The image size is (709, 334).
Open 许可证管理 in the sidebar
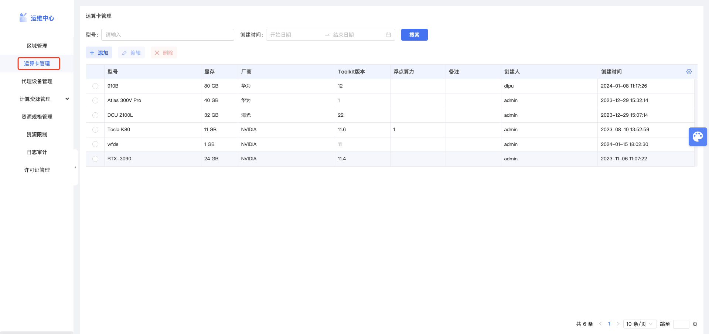pyautogui.click(x=37, y=170)
